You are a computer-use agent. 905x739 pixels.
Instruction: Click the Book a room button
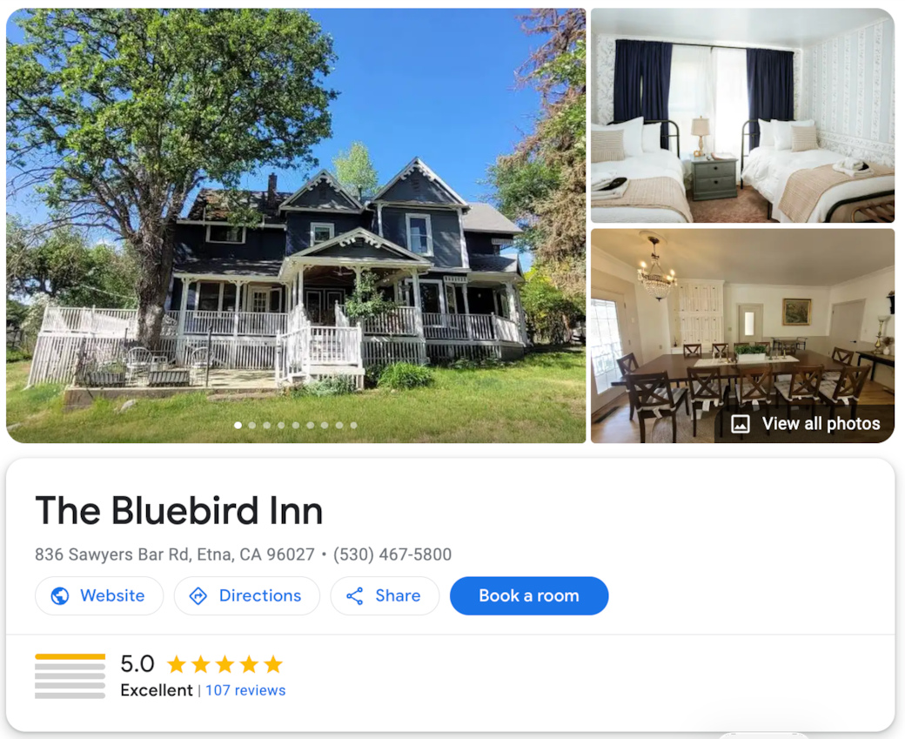coord(529,596)
